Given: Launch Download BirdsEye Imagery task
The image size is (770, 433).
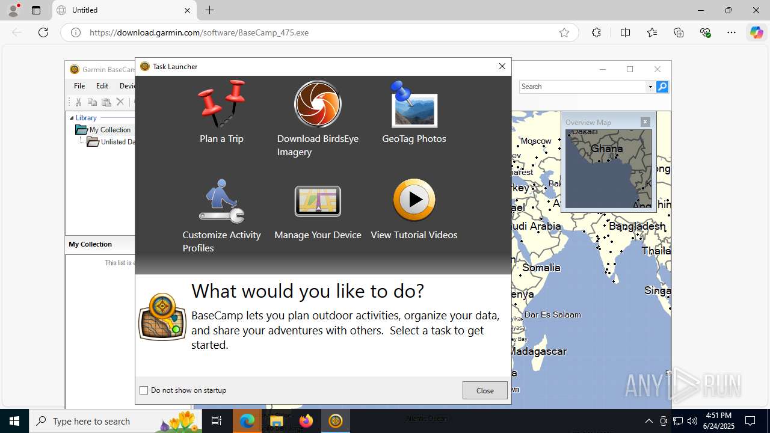Looking at the screenshot, I should coord(318,118).
